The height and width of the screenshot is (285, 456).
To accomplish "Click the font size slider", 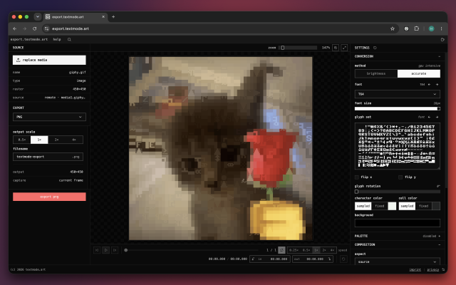I will pos(398,109).
